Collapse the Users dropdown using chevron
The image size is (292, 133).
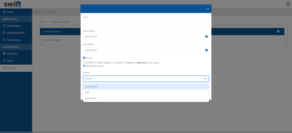coord(206,79)
